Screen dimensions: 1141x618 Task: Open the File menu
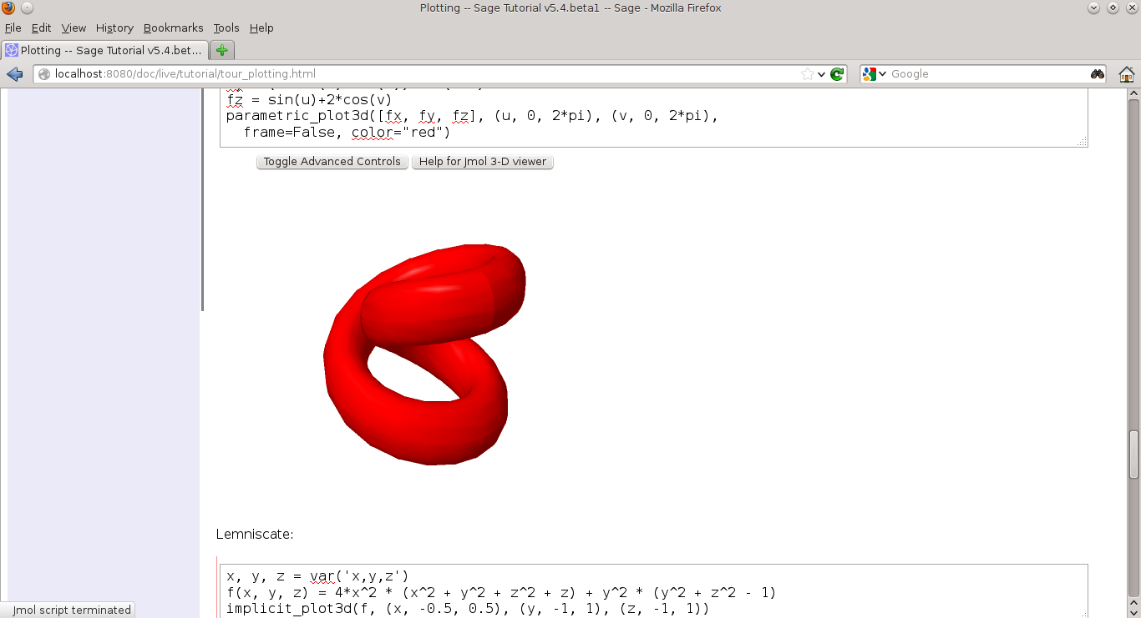pyautogui.click(x=13, y=28)
